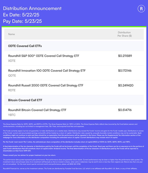The width and height of the screenshot is (148, 173).
Task: Select the Distribution Announcement heading
Action: (x=32, y=8)
